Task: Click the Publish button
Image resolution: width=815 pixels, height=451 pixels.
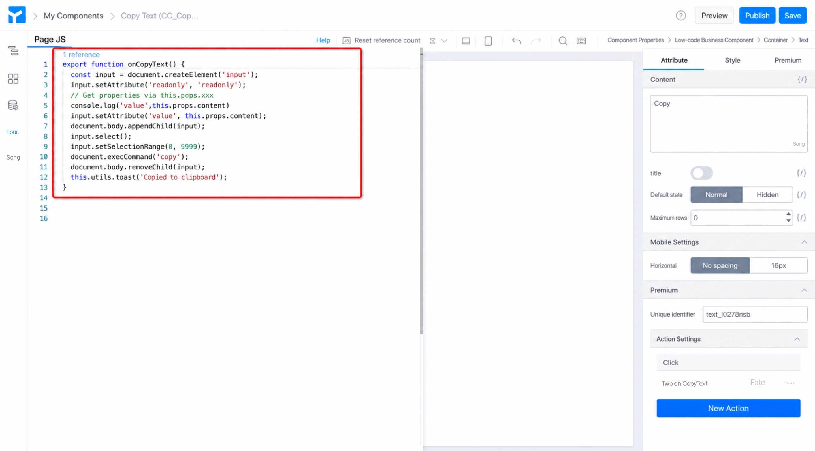Action: [x=757, y=16]
